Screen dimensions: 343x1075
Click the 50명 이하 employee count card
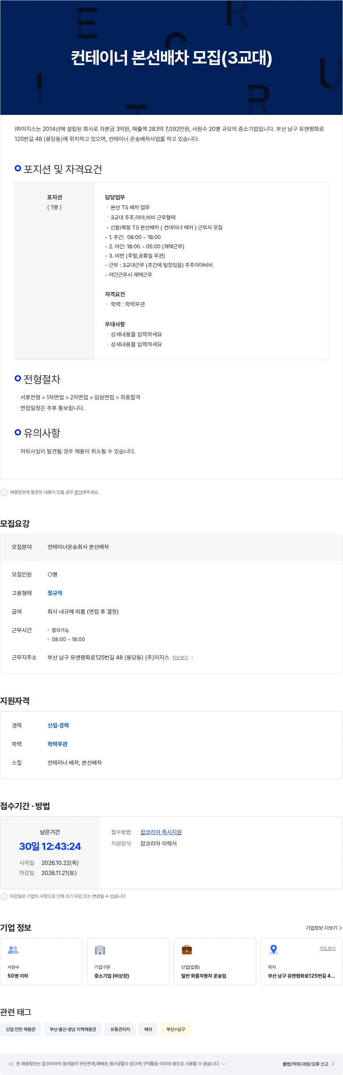[41, 962]
